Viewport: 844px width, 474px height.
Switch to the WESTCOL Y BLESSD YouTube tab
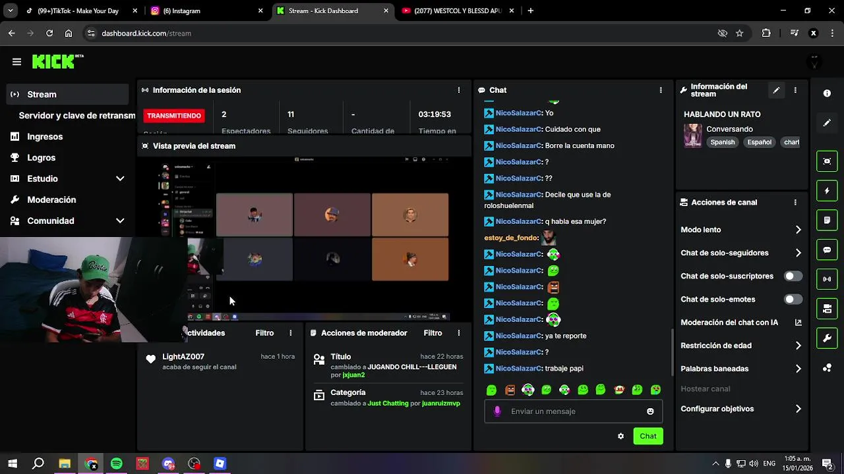coord(458,11)
